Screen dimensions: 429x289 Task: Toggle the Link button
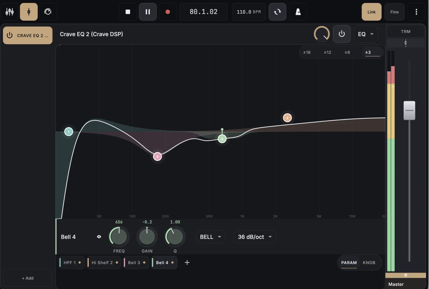tap(372, 12)
